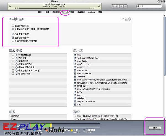This screenshot has width=166, height=136.
Task: Check the 最喜愛的歌曲 playlist checkbox
Action: (13, 74)
